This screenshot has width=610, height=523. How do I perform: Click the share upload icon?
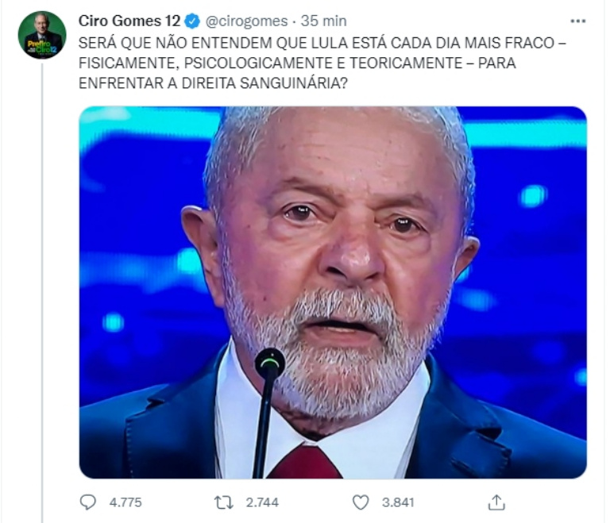[496, 502]
